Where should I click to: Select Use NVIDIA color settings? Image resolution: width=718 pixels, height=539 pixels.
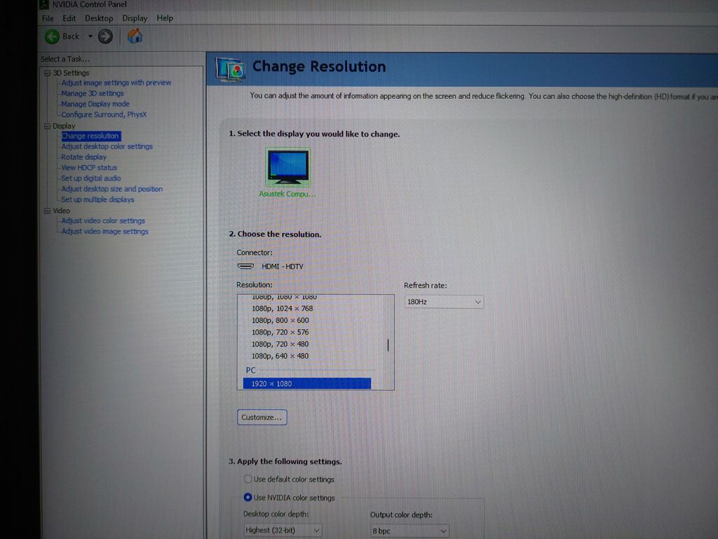(x=248, y=498)
